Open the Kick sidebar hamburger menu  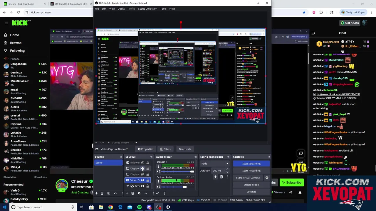point(6,23)
